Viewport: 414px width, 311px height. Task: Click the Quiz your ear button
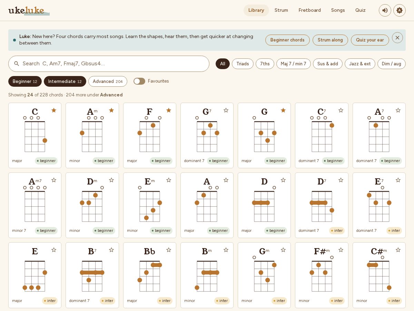[370, 40]
